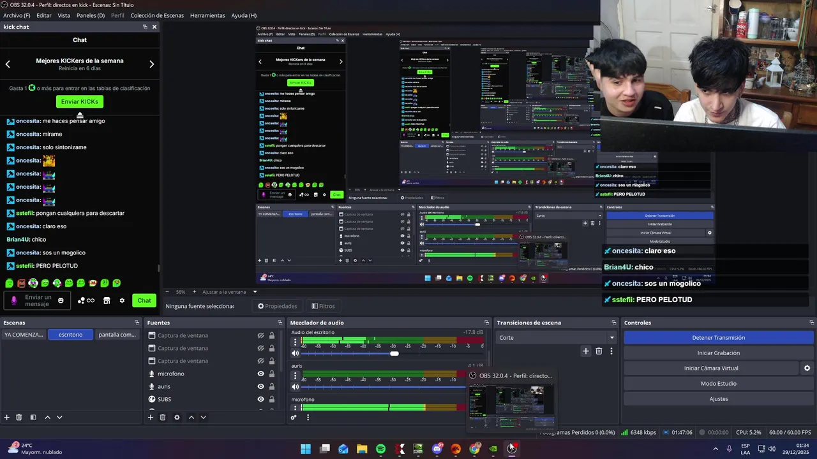Open KICKs points icon with infinity
This screenshot has width=817, height=459.
[x=86, y=300]
